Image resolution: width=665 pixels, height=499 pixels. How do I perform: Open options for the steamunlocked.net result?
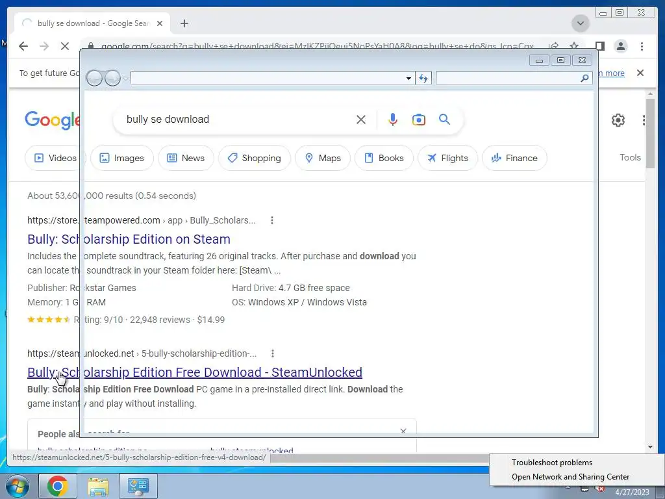pos(273,353)
